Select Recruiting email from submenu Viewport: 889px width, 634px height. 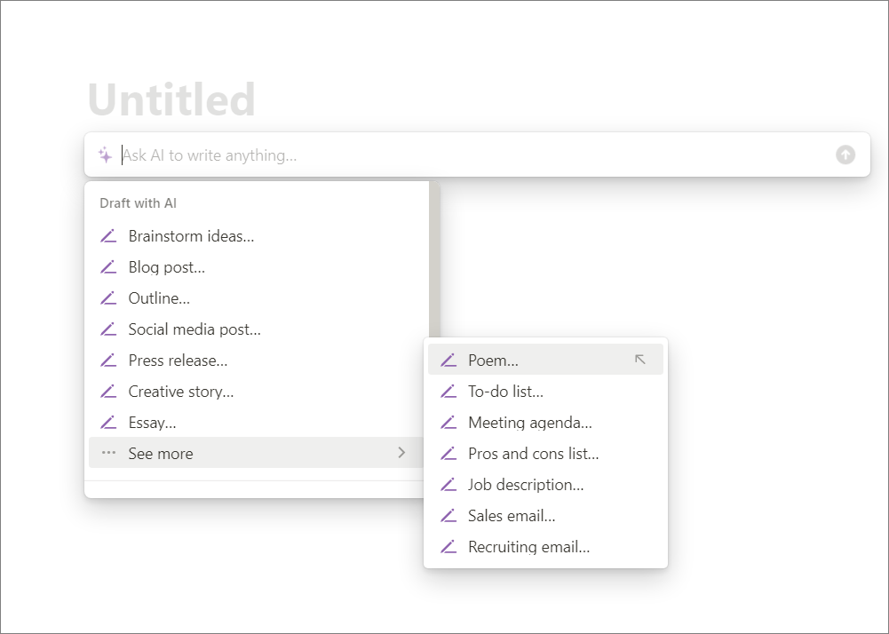(545, 547)
